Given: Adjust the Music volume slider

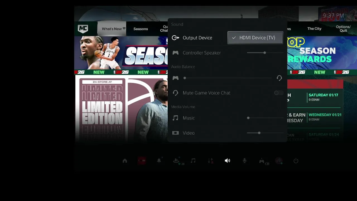Looking at the screenshot, I should coord(265,118).
